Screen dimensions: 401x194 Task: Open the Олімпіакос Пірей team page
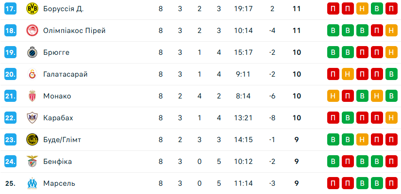[x=74, y=31]
